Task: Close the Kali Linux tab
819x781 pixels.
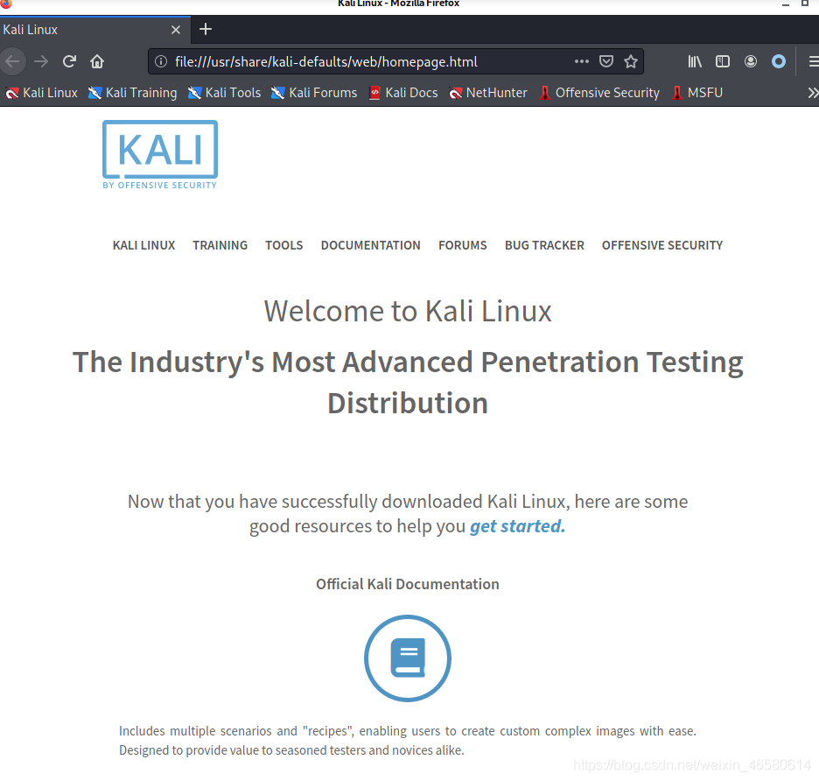Action: [176, 30]
